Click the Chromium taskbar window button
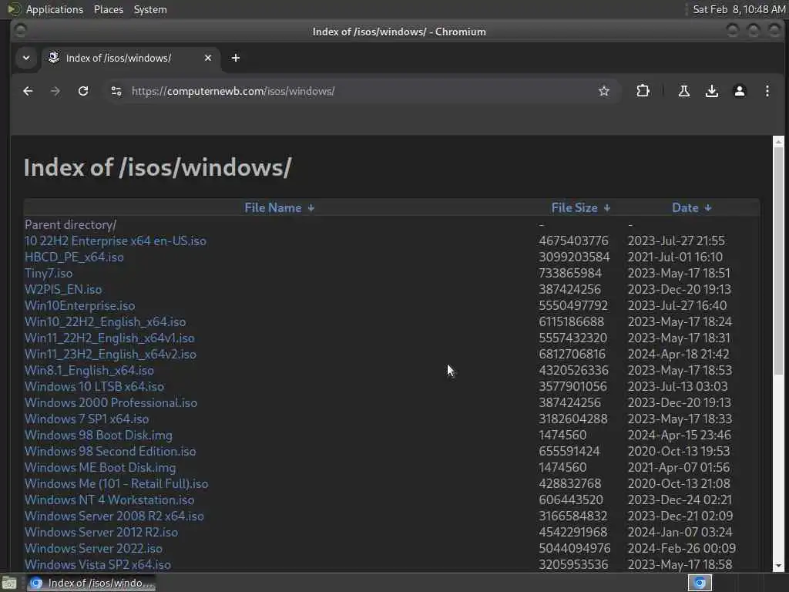 pyautogui.click(x=91, y=583)
